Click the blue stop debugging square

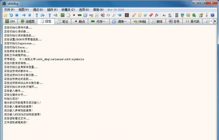[17, 15]
